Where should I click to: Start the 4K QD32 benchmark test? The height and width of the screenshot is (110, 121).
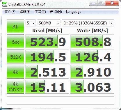[x=15, y=87]
